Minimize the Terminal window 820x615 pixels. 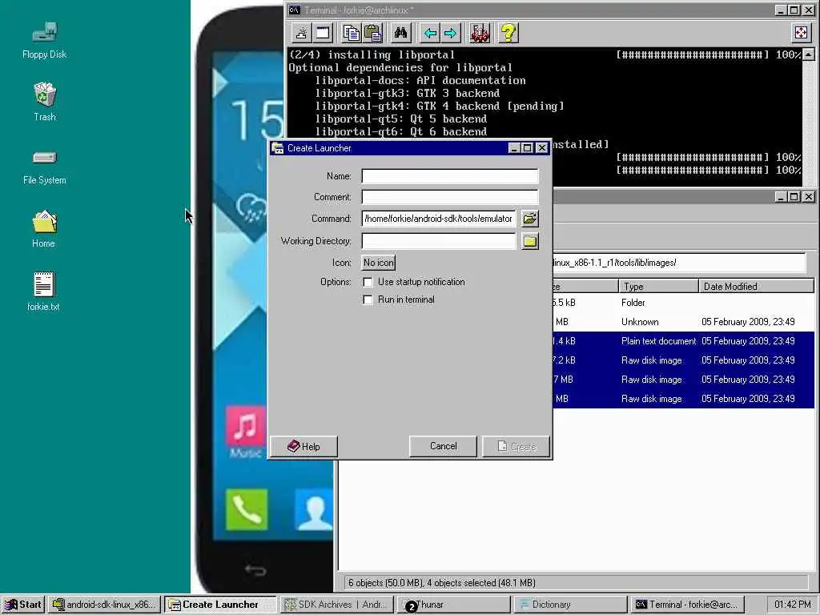(780, 10)
